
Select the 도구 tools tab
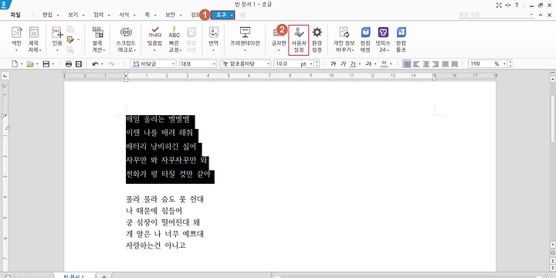coord(222,15)
